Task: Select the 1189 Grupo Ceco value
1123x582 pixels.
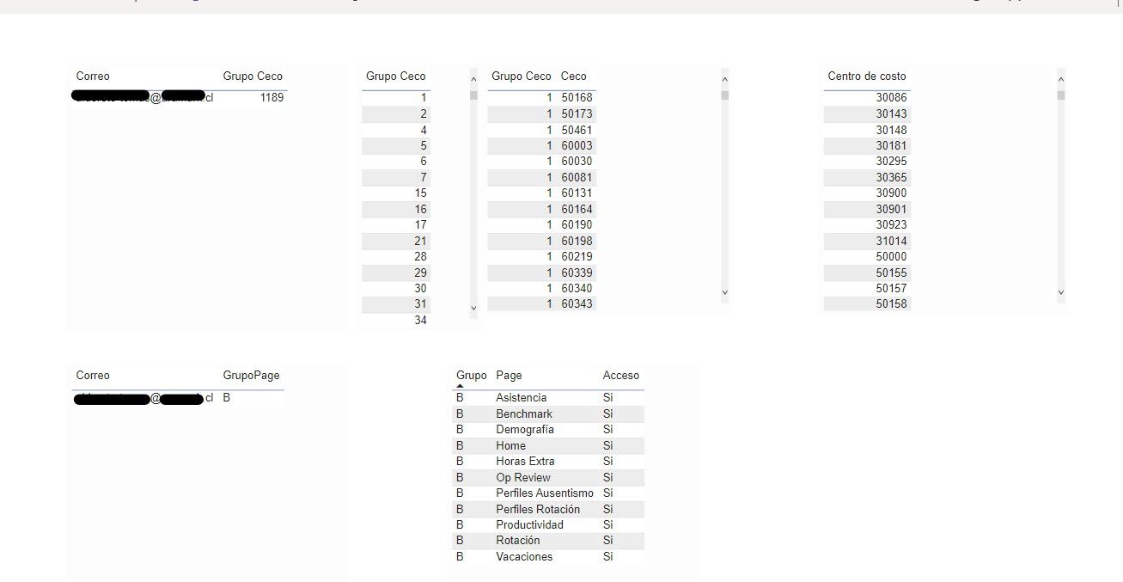Action: coord(272,98)
